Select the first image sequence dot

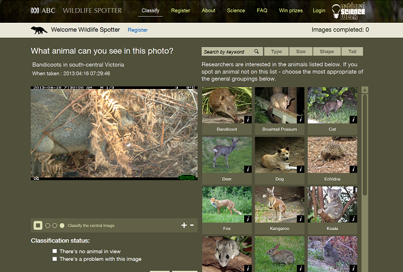click(x=48, y=226)
